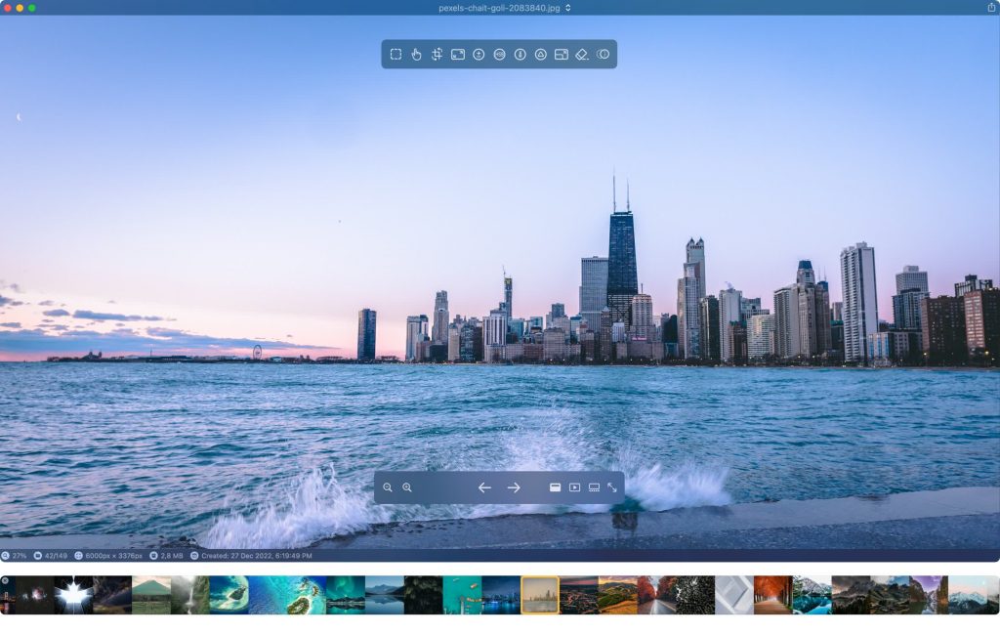Screen dimensions: 1000x635
Task: Enter full screen with diagonal arrows
Action: [612, 487]
